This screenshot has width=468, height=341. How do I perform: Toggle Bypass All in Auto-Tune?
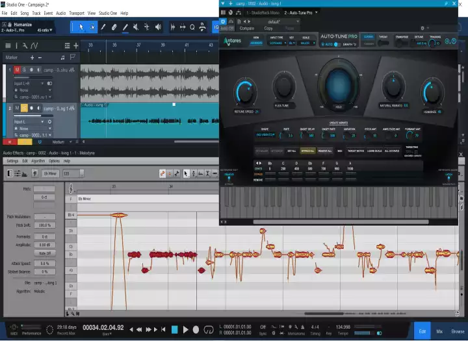click(307, 151)
